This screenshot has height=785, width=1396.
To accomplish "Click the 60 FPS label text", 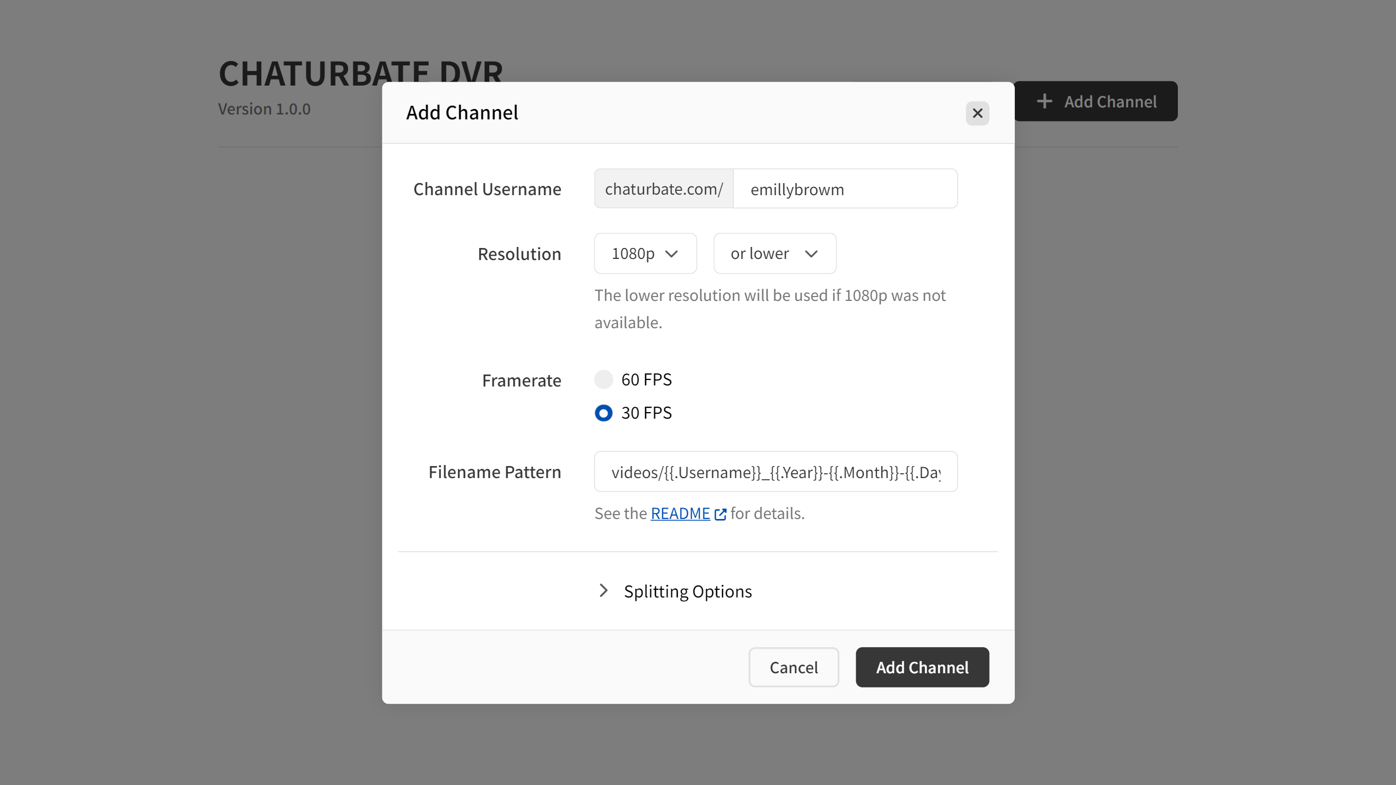I will tap(646, 379).
